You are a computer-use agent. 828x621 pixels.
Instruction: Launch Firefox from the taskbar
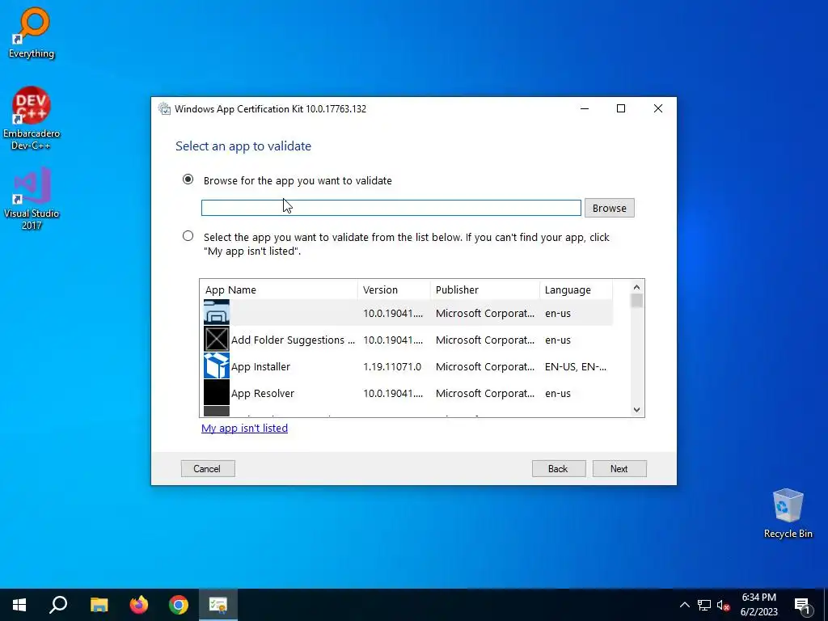[x=139, y=605]
